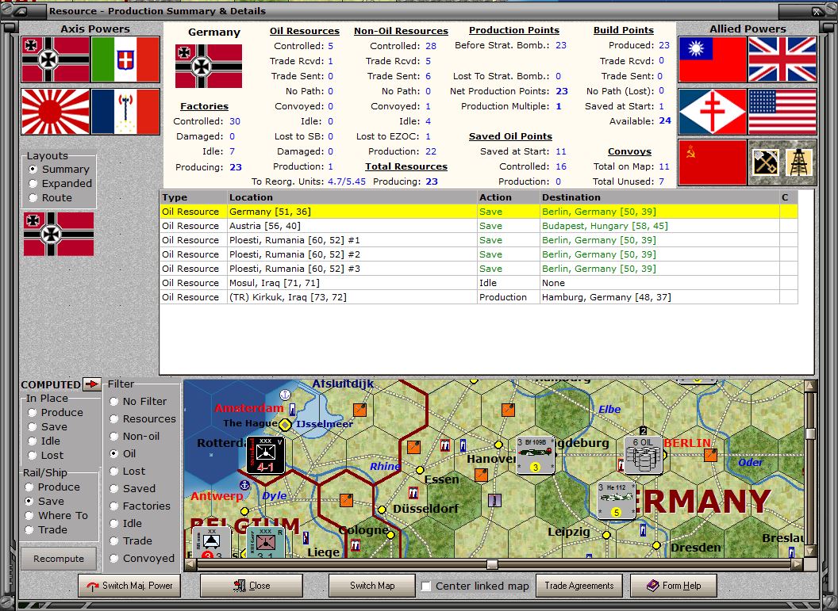Click the map horizontal scrollbar thumb
This screenshot has width=838, height=611.
click(492, 564)
